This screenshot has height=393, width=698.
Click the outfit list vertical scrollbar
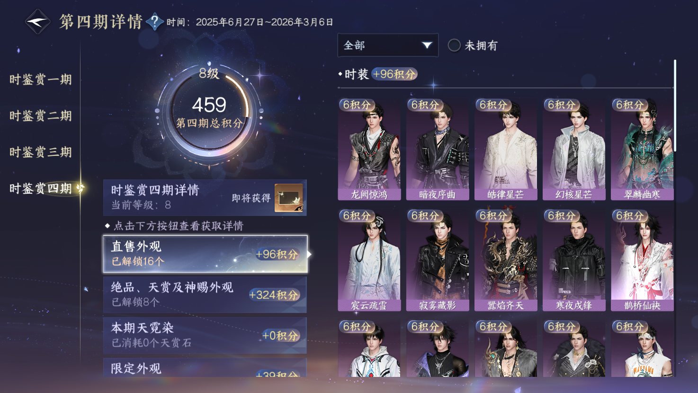675,105
